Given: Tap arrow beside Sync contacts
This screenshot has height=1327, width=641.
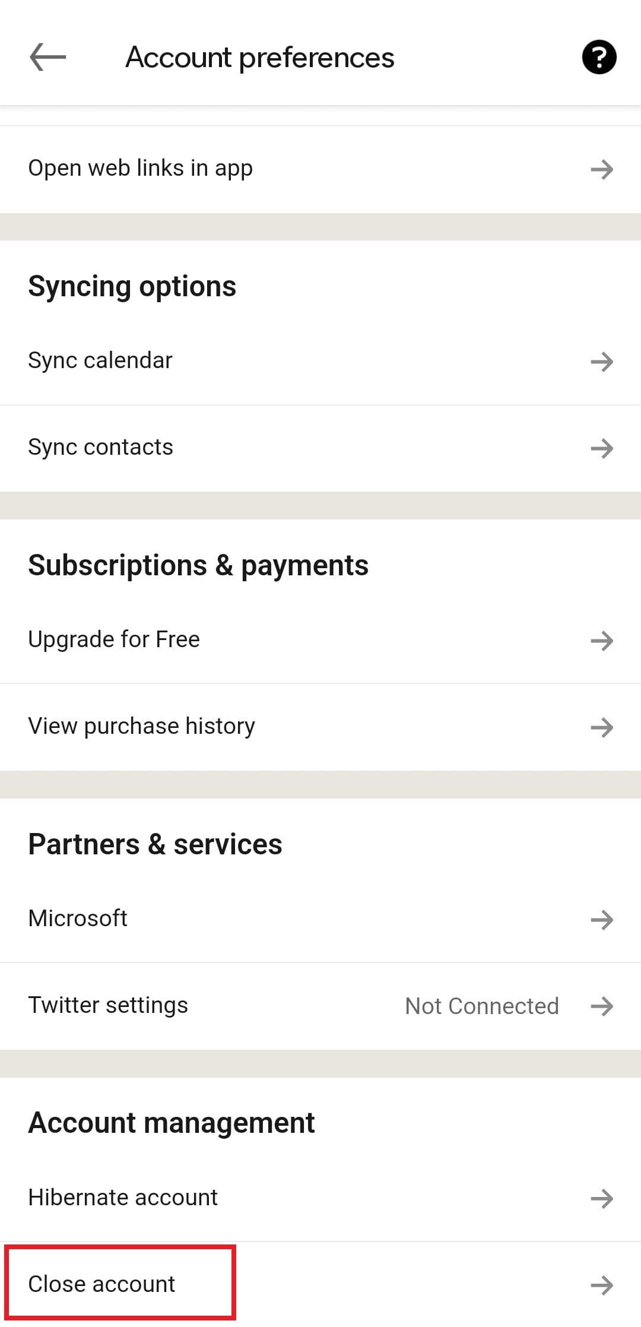Looking at the screenshot, I should coord(602,448).
